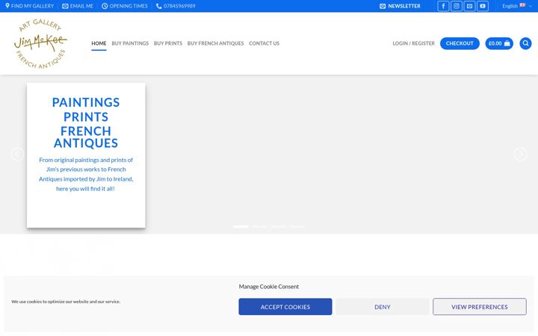
Task: Open the Email Me link
Action: point(78,6)
